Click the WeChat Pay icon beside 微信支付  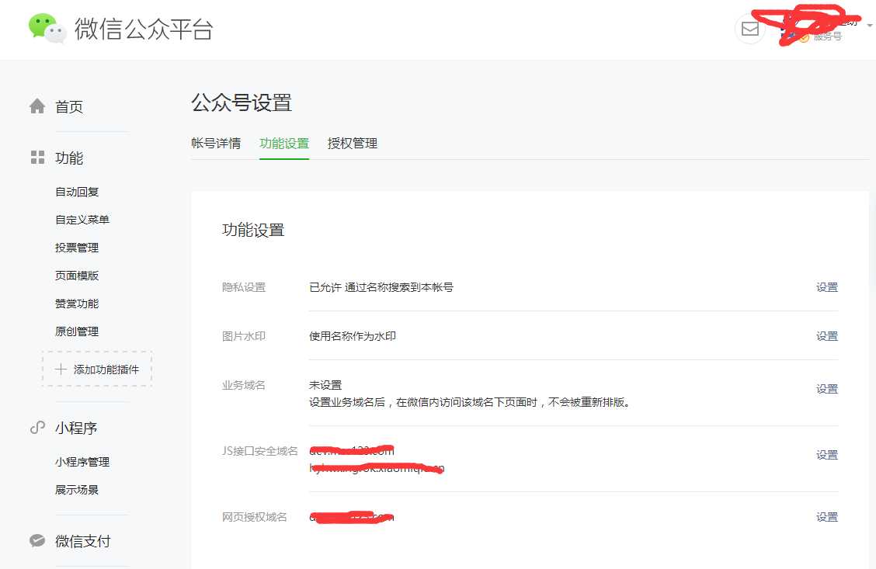click(37, 540)
